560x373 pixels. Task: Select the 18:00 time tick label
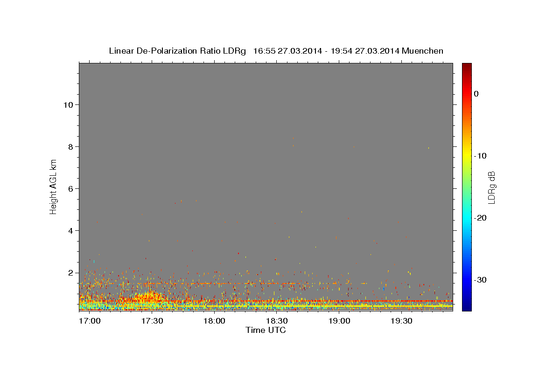pos(215,321)
